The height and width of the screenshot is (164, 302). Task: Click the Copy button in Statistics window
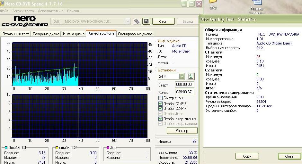tap(247, 156)
